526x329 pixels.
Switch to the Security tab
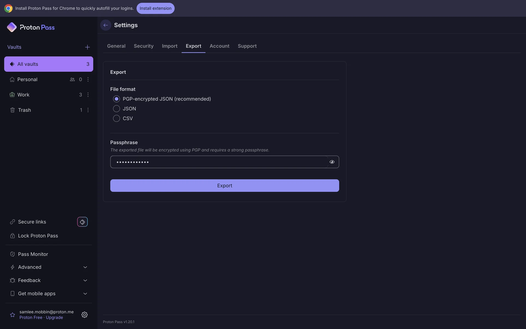144,46
